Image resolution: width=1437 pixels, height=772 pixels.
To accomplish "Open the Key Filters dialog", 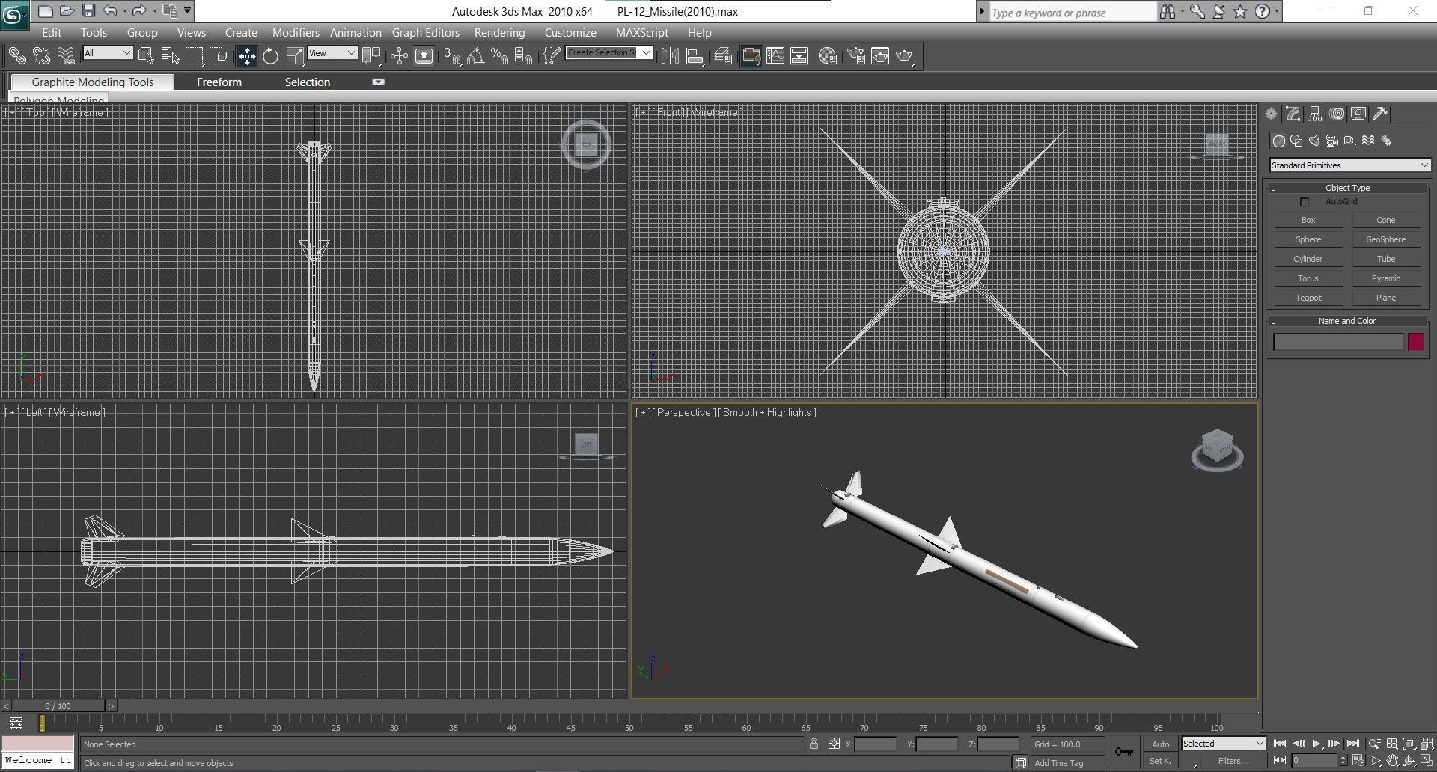I will coord(1233,762).
